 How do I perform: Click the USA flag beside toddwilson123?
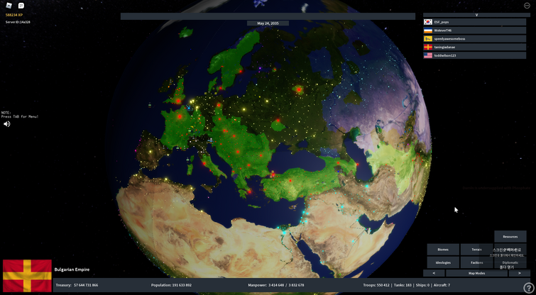428,55
